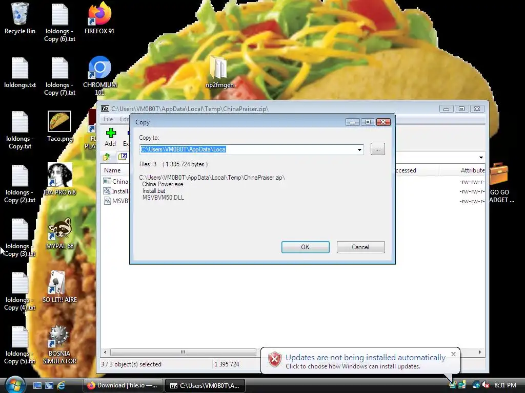Select the MYPAL 68 raccoon shortcut
The height and width of the screenshot is (393, 525).
(x=59, y=233)
